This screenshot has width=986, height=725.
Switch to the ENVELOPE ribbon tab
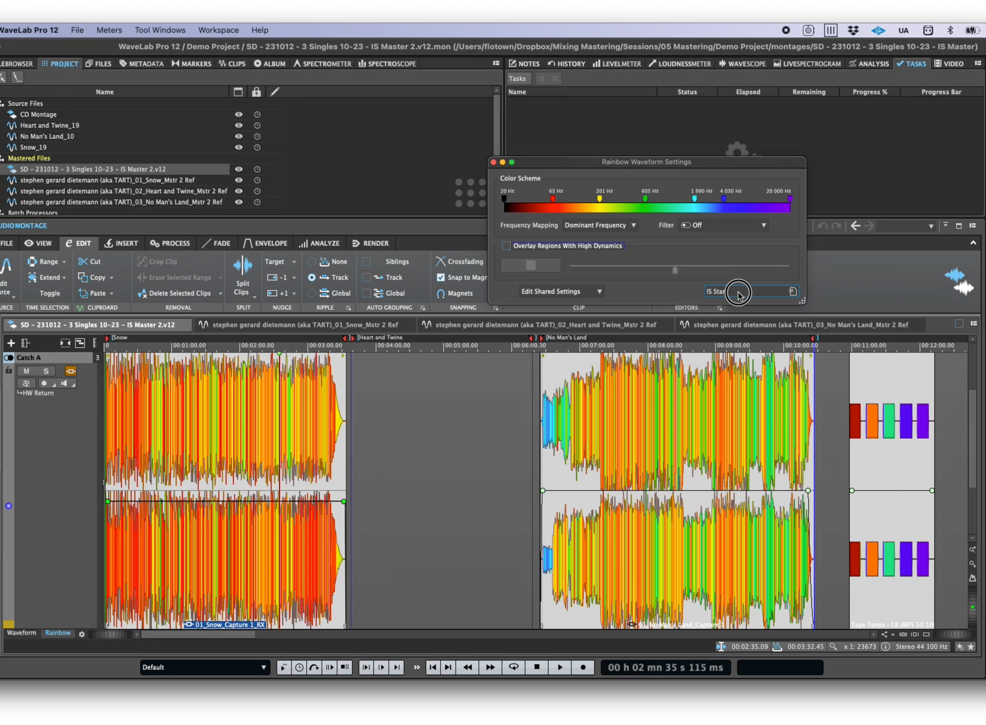(x=265, y=243)
